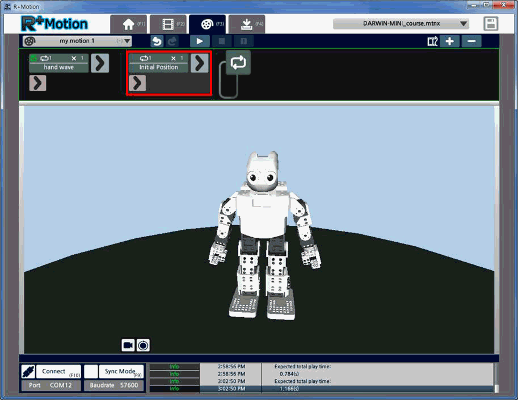Select the motion reel tab (F3)
Screen dimensions: 518x400
point(208,24)
